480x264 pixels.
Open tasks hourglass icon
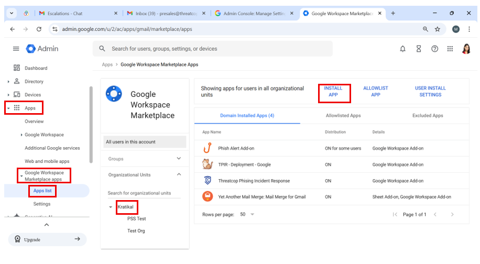tap(419, 49)
